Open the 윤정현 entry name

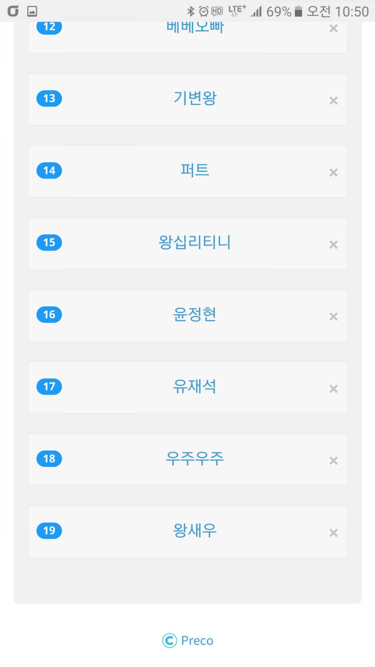195,314
